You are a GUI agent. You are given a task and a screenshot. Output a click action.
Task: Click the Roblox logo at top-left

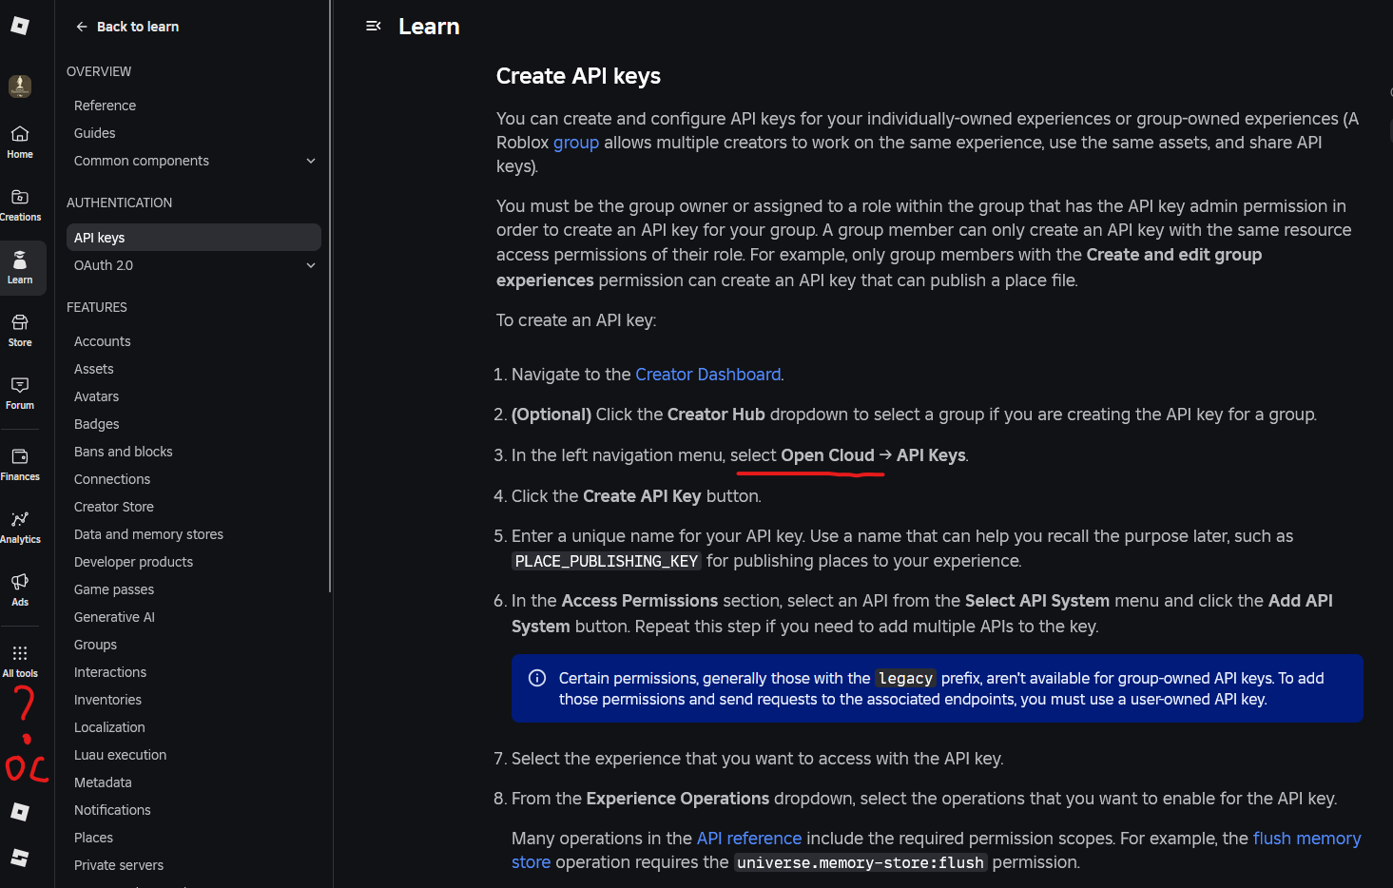point(20,26)
